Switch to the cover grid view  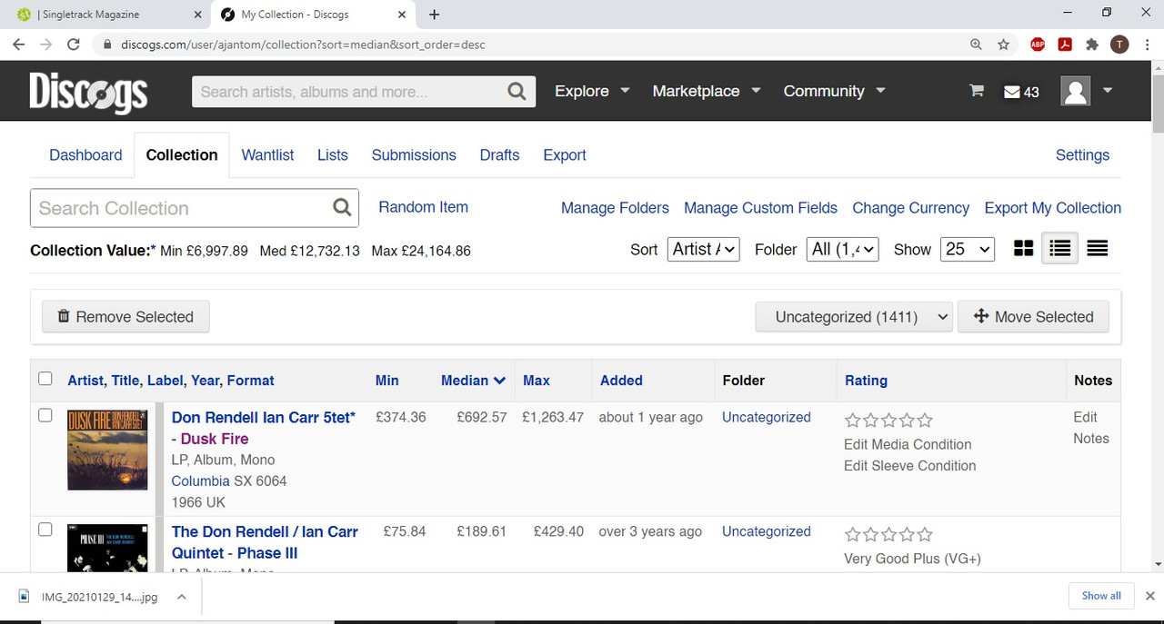(1023, 249)
